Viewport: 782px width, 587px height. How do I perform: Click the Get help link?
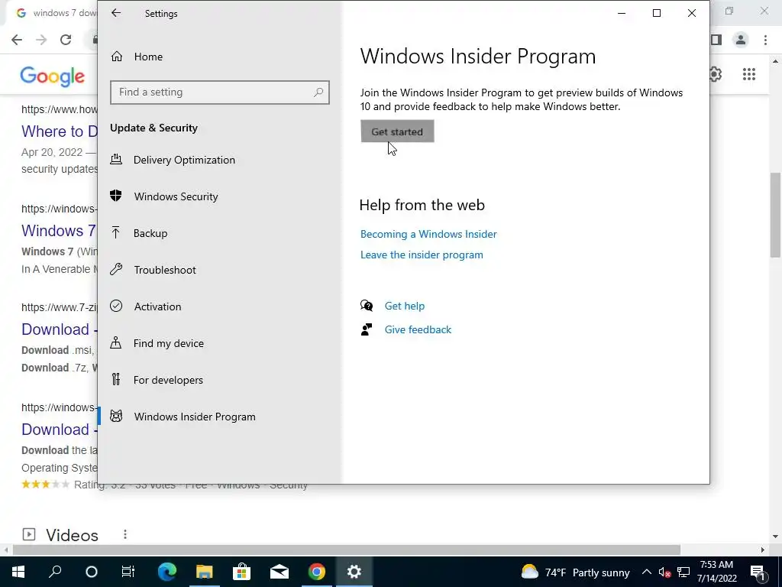point(405,306)
